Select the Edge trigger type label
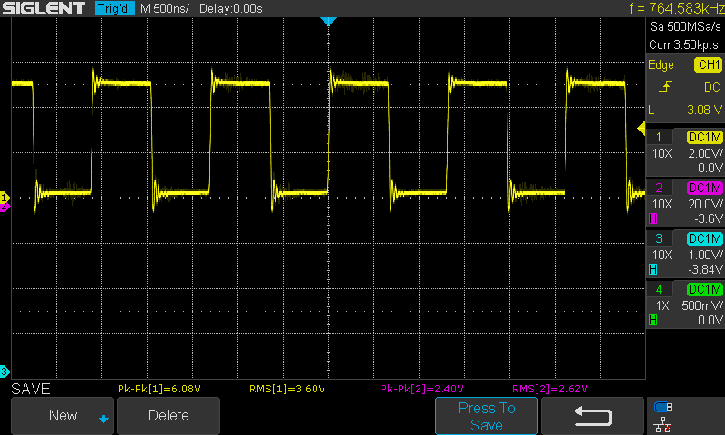Screen dimensions: 725x435 (661, 64)
